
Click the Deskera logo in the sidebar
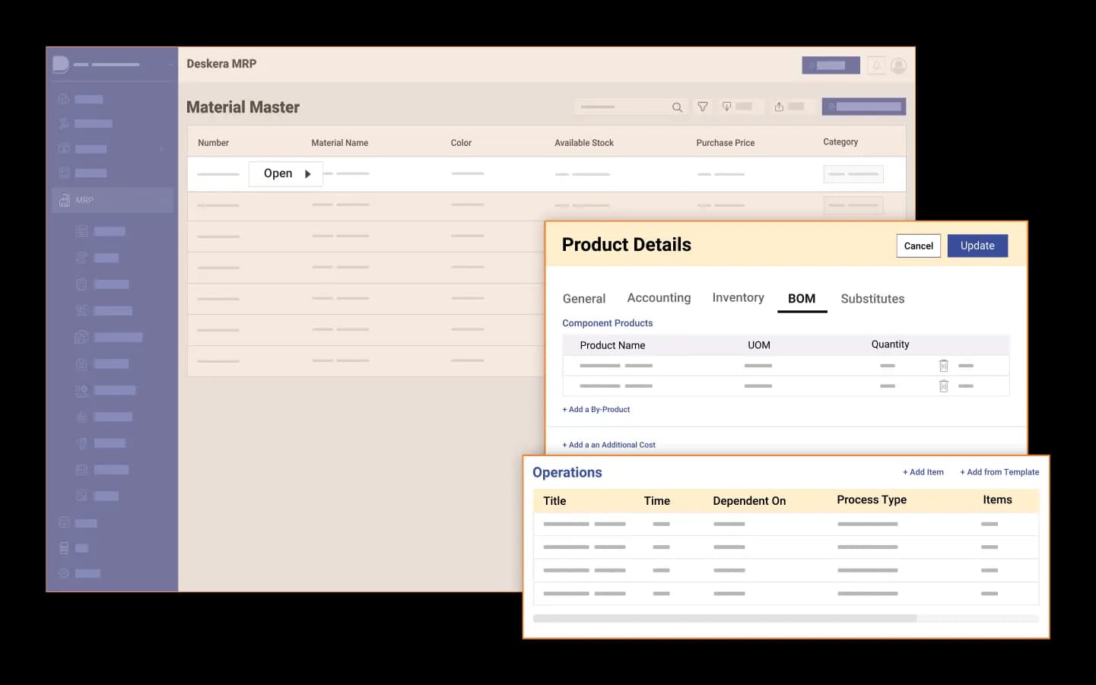click(61, 65)
